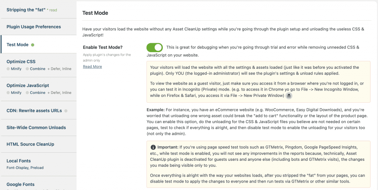The height and width of the screenshot is (190, 378).
Task: Click Minify status dot under Optimize CSS
Action: tap(8, 69)
